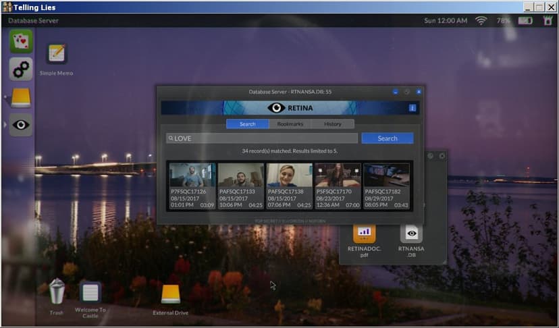Click the Sun 12:00 AM clock
Image resolution: width=559 pixels, height=328 pixels.
click(x=446, y=21)
